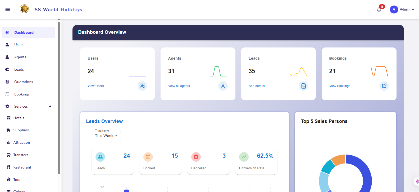419x192 pixels.
Task: Open the Timeframe This Week dropdown
Action: pos(106,136)
